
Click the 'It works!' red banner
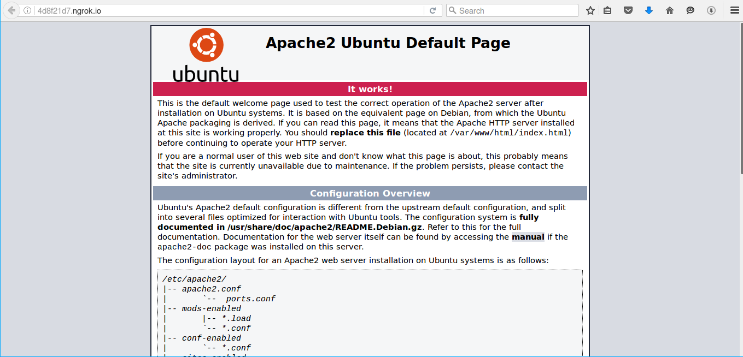[x=370, y=89]
